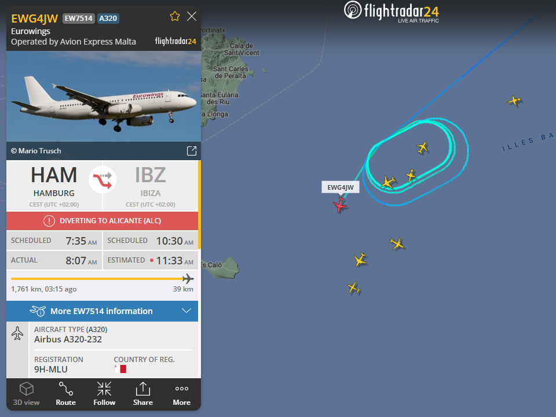Share this flight
Image resolution: width=556 pixels, height=417 pixels.
click(x=143, y=394)
